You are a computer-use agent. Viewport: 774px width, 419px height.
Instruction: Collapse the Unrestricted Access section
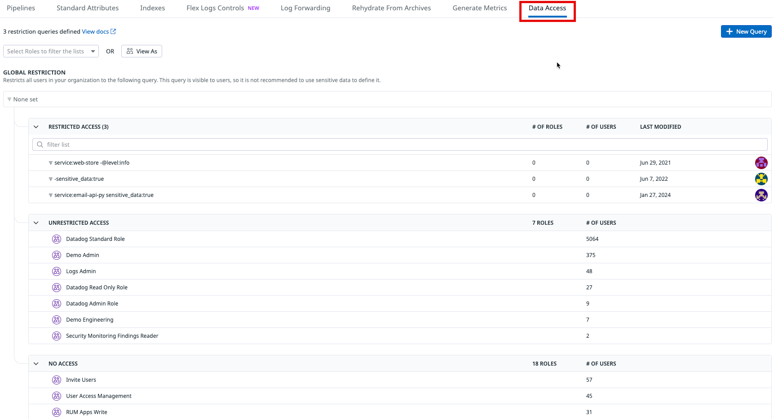36,223
